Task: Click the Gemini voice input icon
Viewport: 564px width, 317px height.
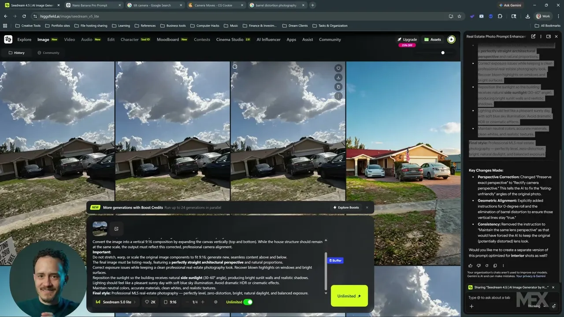Action: coord(554,306)
